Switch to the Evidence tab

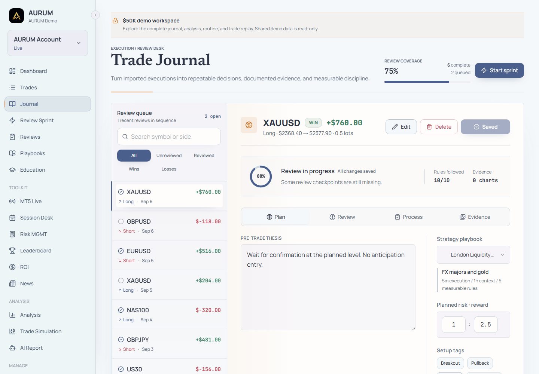tap(475, 217)
